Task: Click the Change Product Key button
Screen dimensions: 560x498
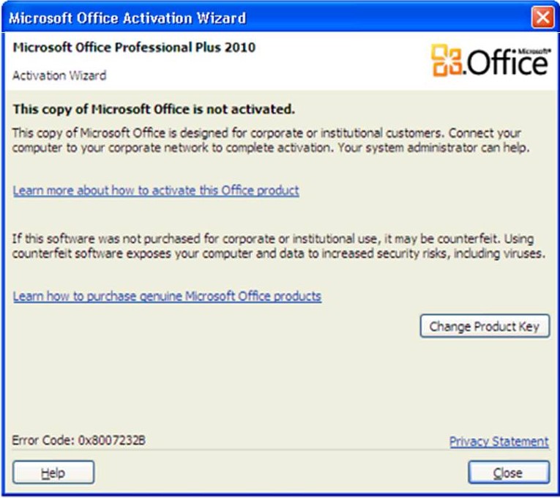Action: tap(484, 327)
